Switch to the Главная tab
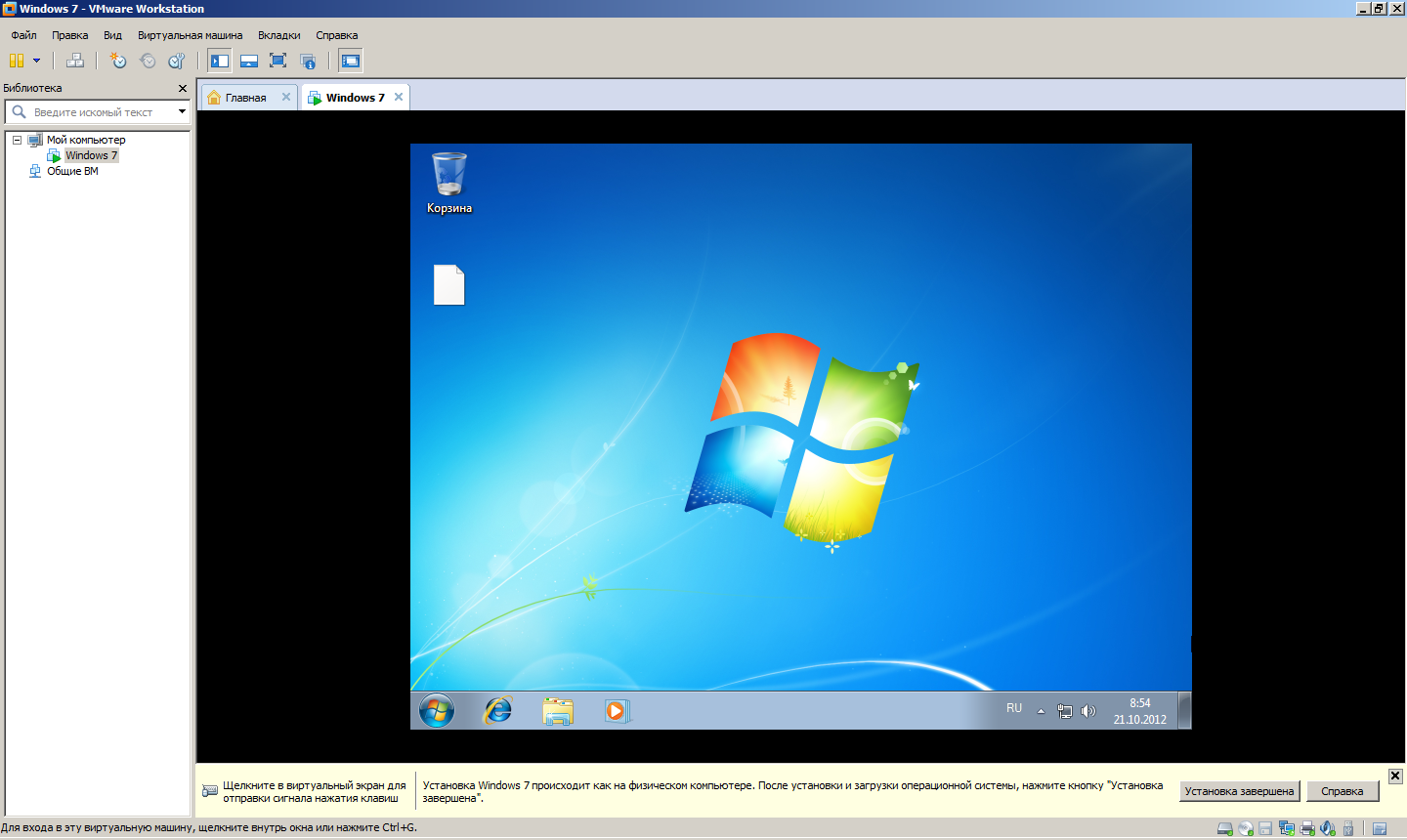Viewport: 1407px width, 840px height. coord(245,98)
